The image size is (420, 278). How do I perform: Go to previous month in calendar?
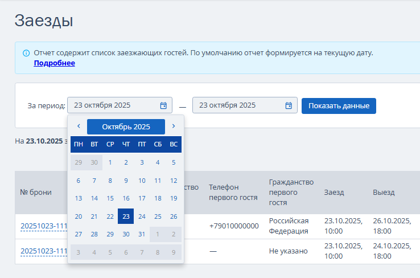(x=79, y=126)
